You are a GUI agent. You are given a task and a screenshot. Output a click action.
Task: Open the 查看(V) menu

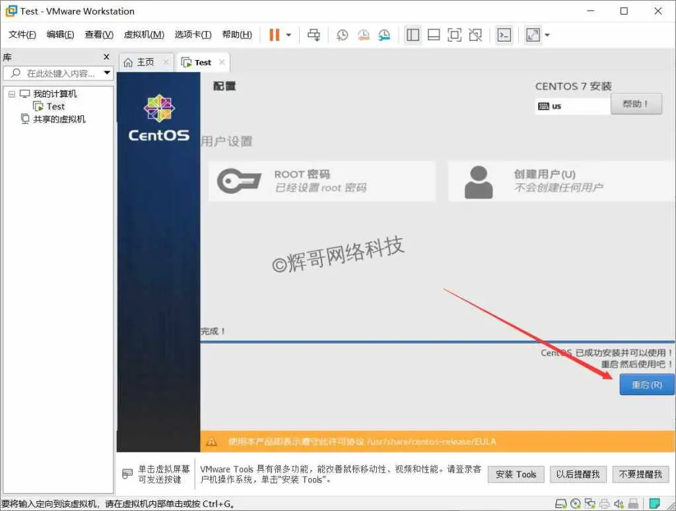pos(99,34)
